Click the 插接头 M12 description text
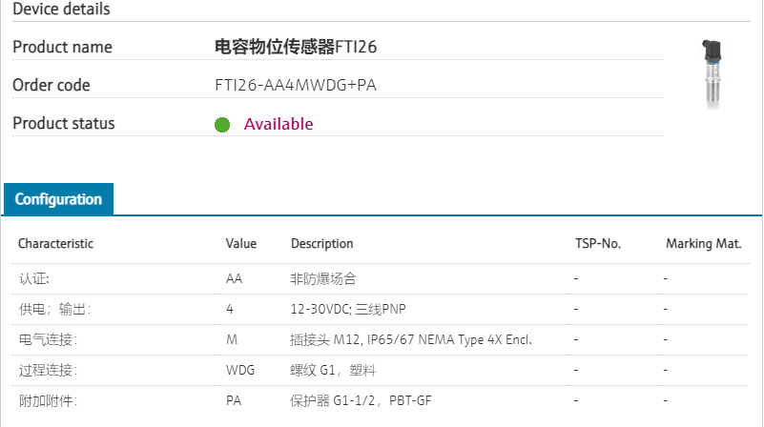This screenshot has height=427, width=764. tap(410, 339)
